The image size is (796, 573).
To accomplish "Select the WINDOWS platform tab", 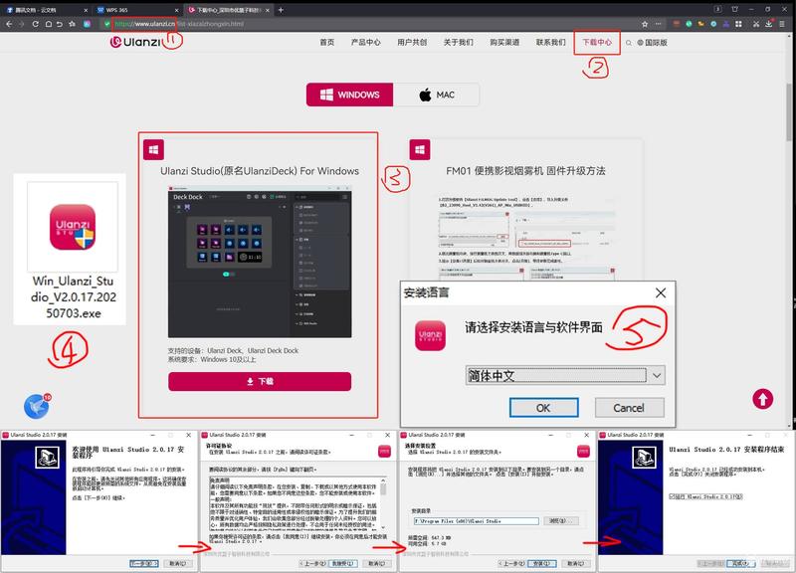I will tap(350, 95).
